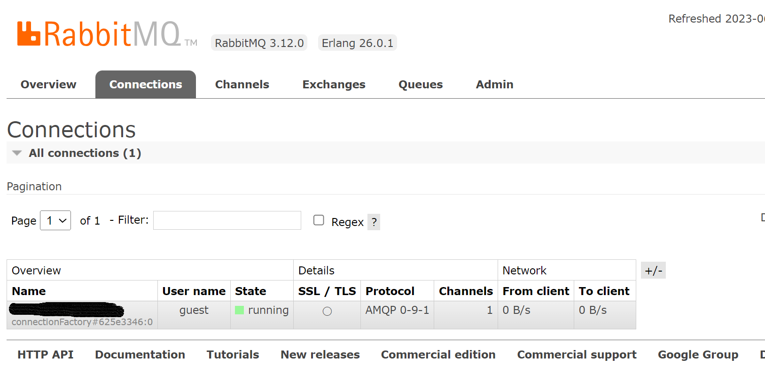Sort by the State column header
Viewport: 765px width, 374px height.
click(x=250, y=291)
